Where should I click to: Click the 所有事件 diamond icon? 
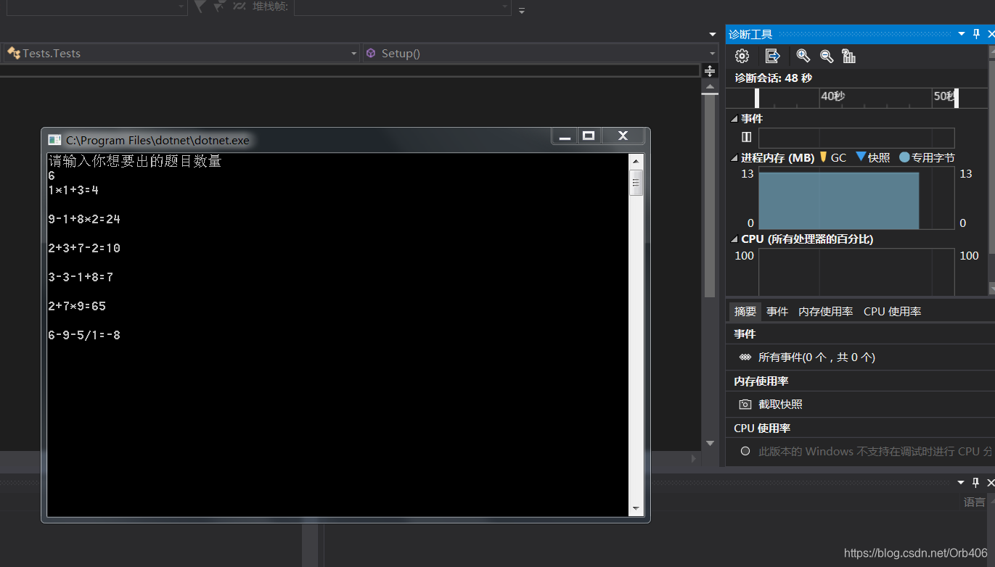(745, 357)
